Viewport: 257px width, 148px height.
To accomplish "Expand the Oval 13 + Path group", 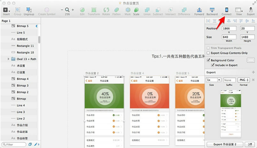I will pos(8,59).
